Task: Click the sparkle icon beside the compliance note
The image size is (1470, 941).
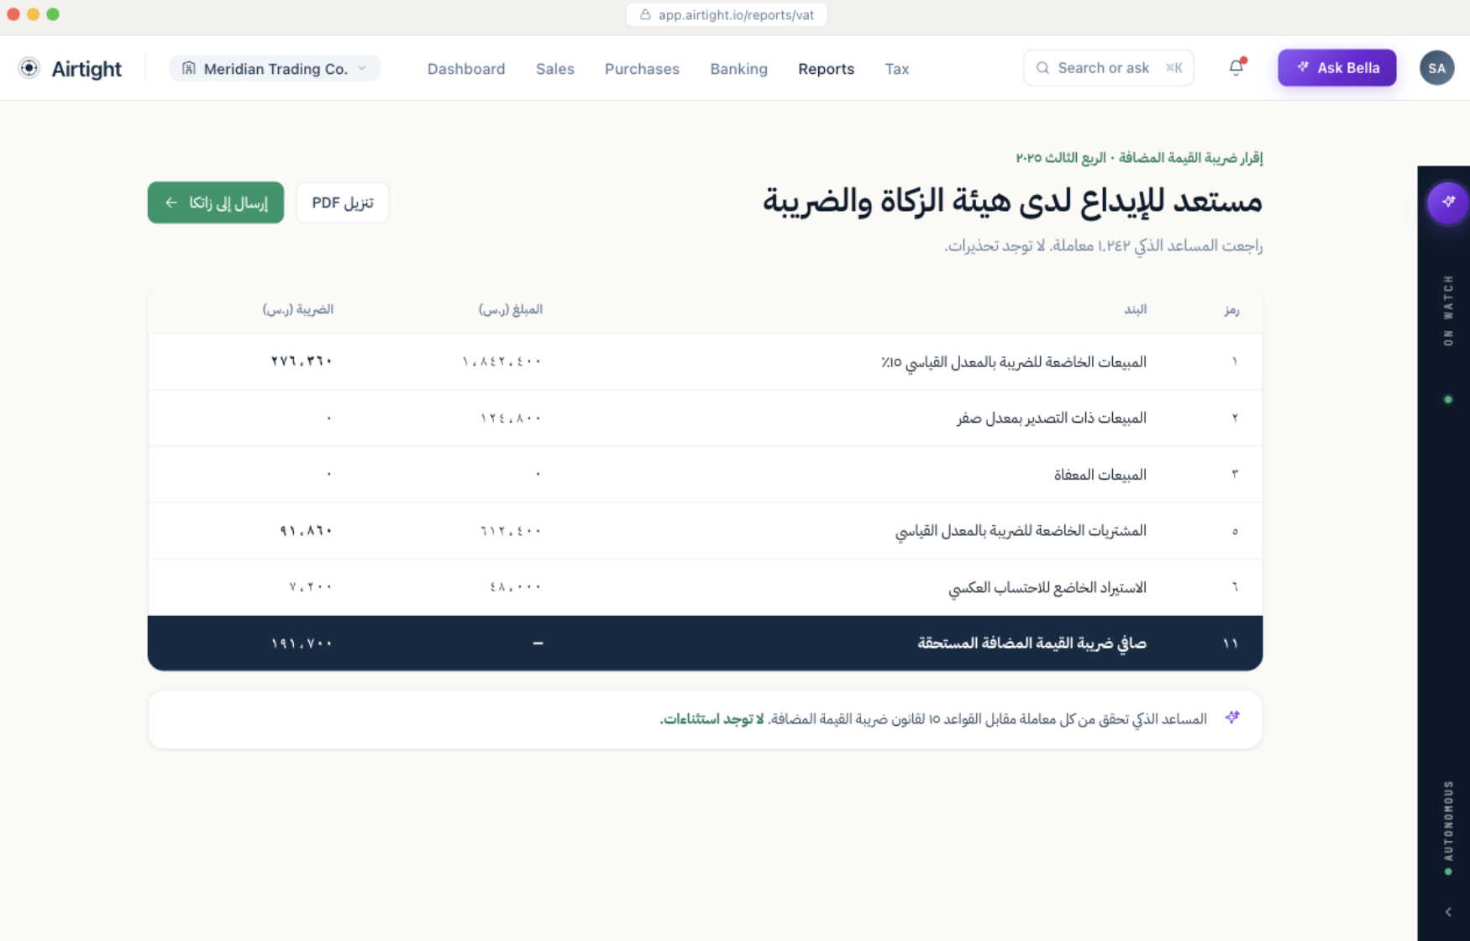Action: tap(1232, 718)
